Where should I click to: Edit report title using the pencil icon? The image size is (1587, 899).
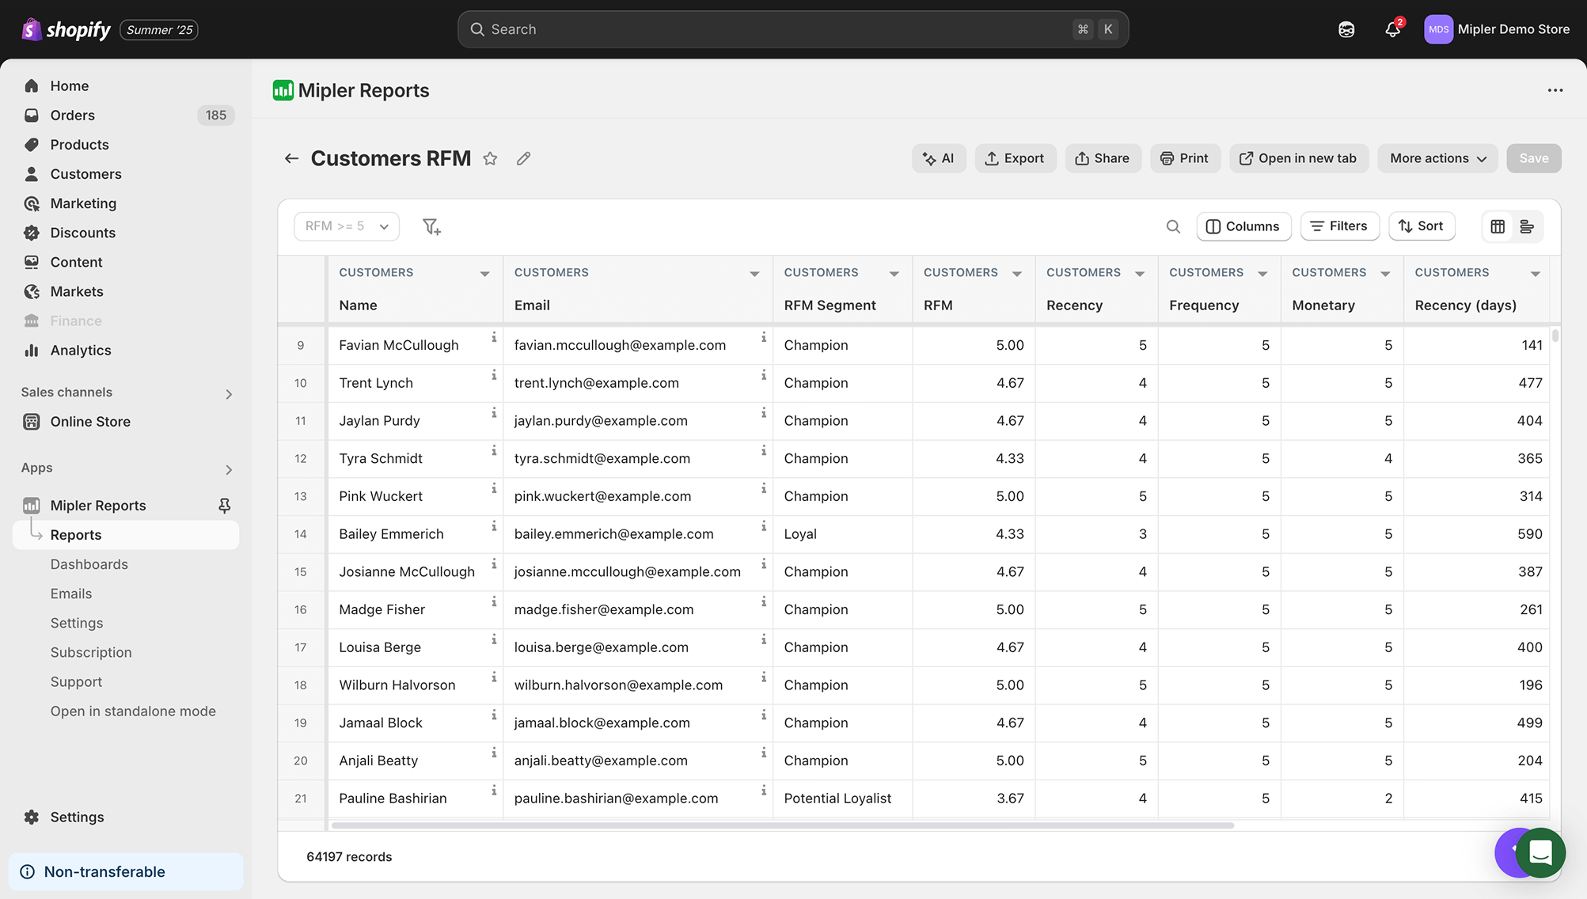click(522, 158)
